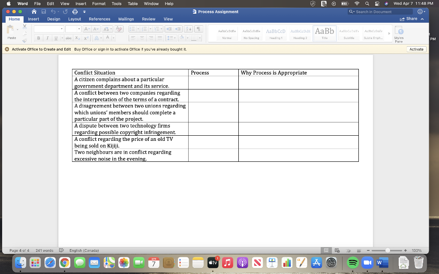Toggle strikethrough formatting

(x=68, y=38)
